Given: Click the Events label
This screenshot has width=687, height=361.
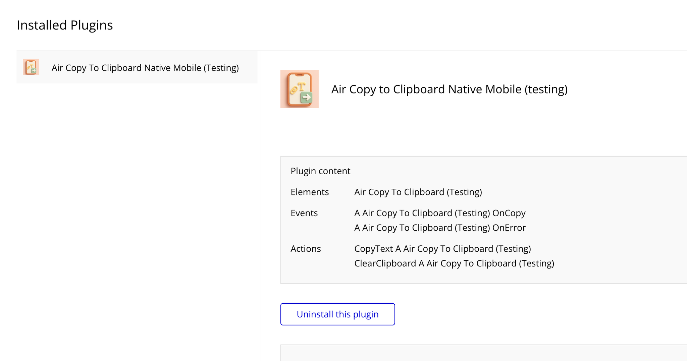Looking at the screenshot, I should 304,213.
